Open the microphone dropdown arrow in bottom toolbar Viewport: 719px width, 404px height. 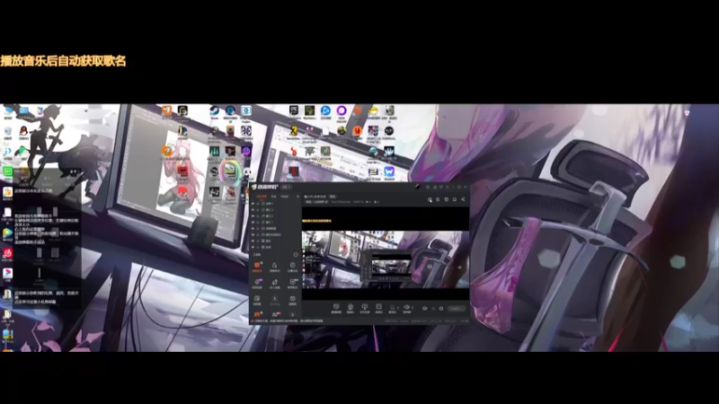point(398,307)
